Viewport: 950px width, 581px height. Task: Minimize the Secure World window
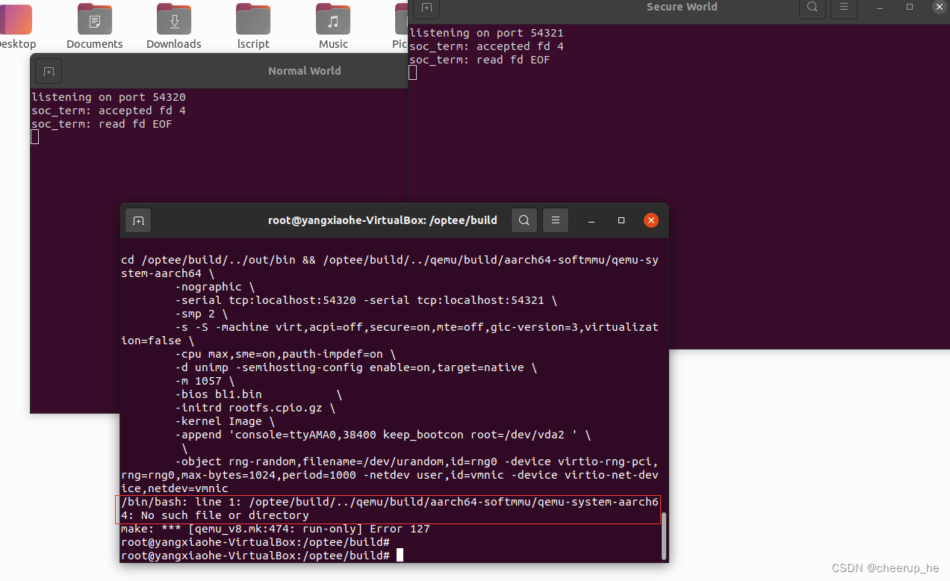[879, 7]
